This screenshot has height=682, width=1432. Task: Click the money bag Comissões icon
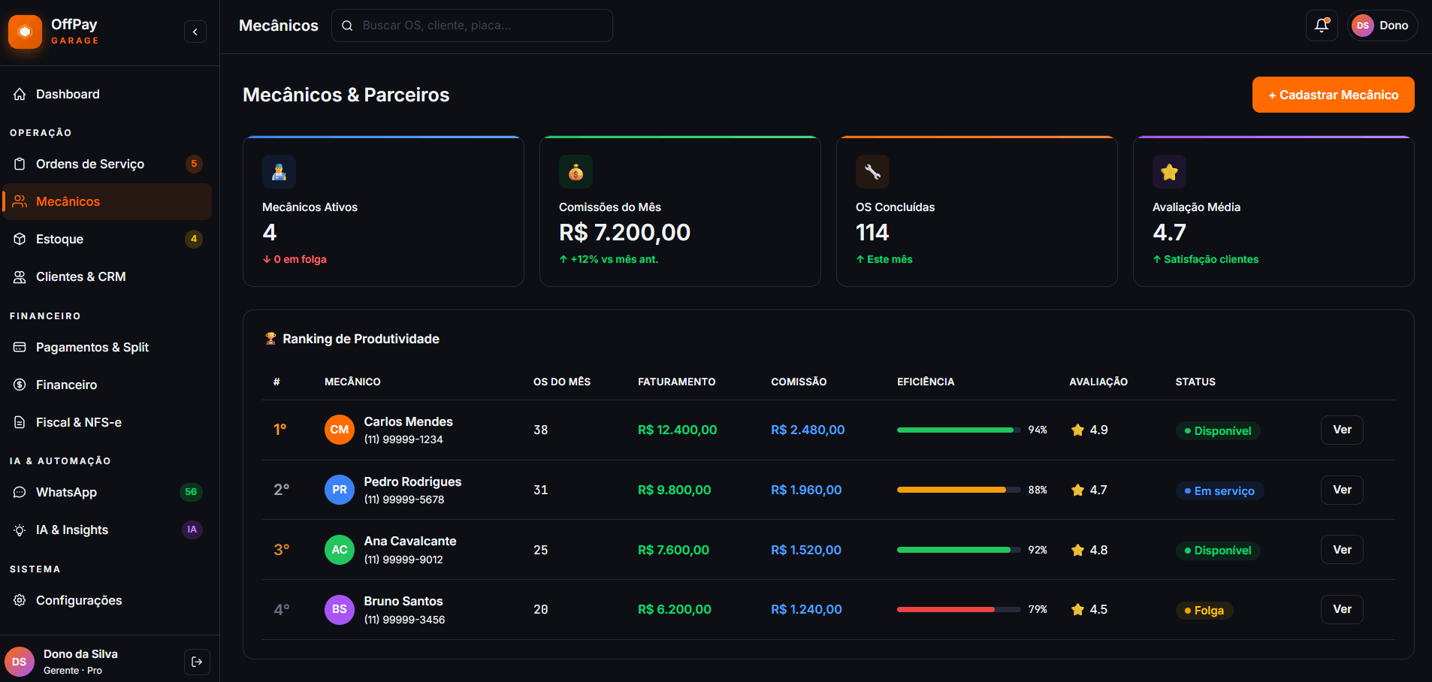576,172
